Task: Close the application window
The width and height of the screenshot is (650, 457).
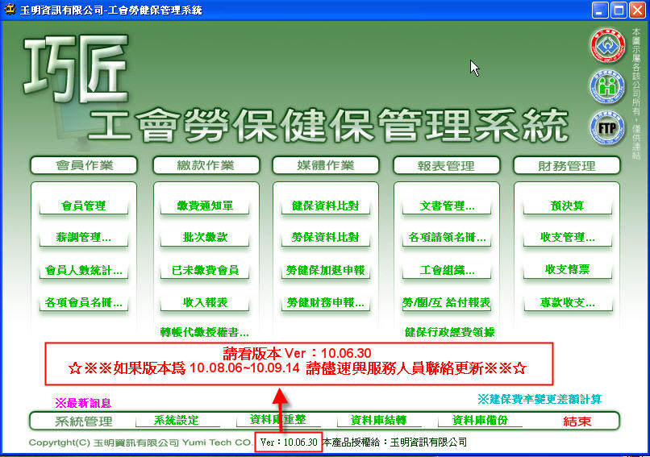Action: tap(638, 10)
